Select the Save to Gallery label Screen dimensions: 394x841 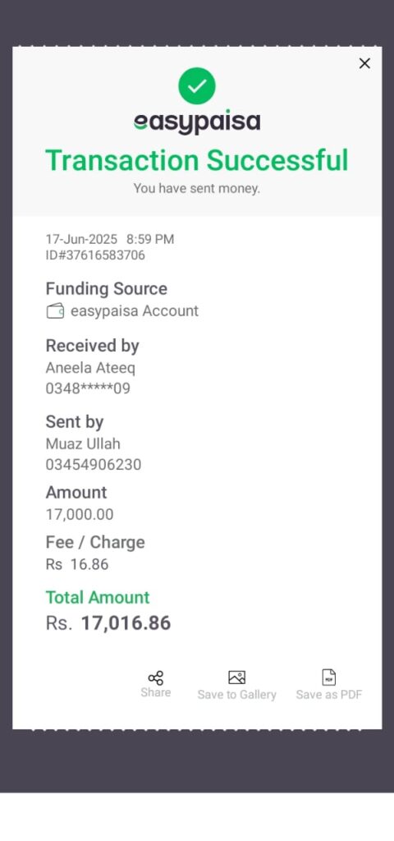coord(237,695)
